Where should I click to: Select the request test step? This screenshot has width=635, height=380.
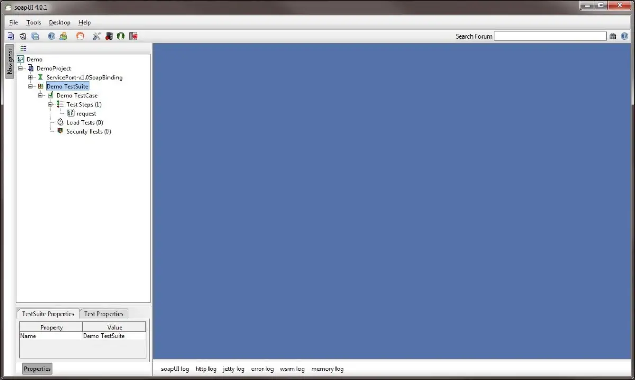[x=86, y=114]
